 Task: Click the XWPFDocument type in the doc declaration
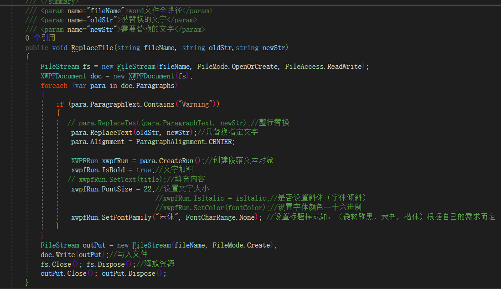point(63,76)
